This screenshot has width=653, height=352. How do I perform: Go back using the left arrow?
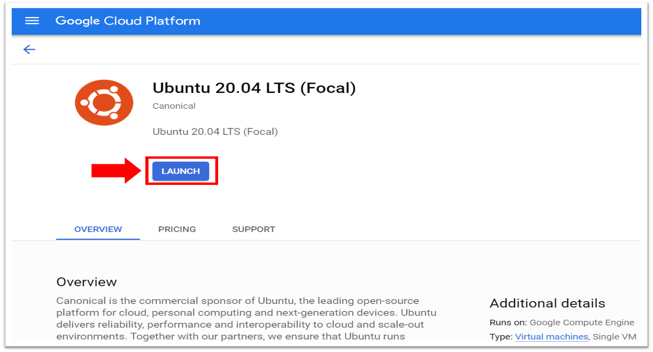pos(29,49)
